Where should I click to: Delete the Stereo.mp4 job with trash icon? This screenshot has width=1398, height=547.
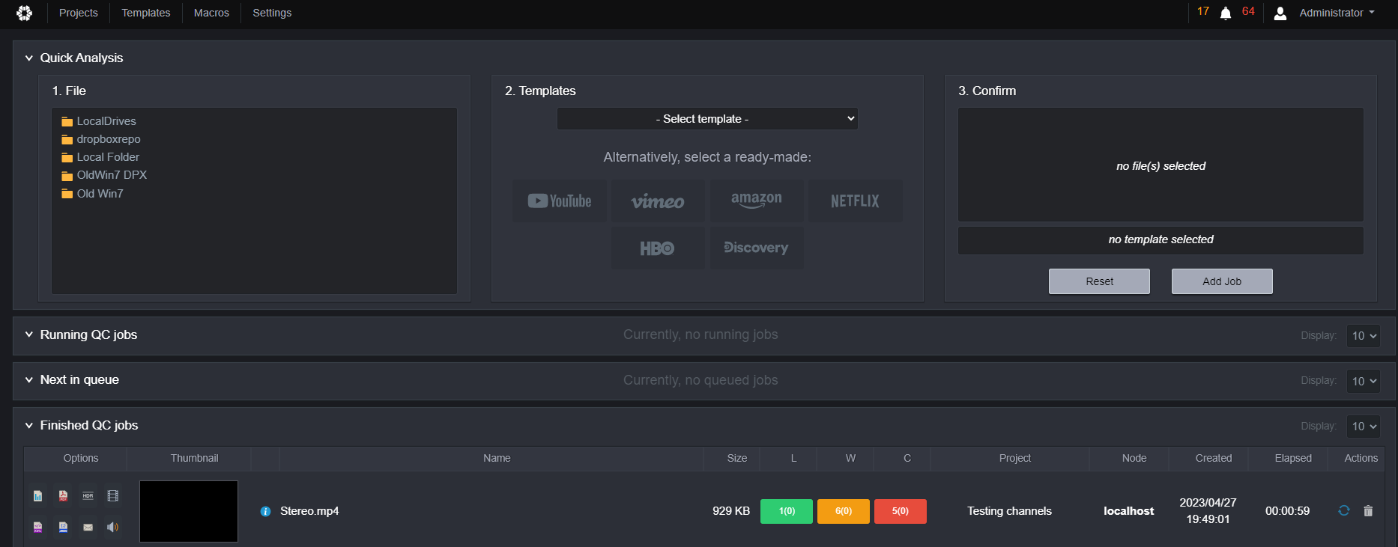(1368, 510)
